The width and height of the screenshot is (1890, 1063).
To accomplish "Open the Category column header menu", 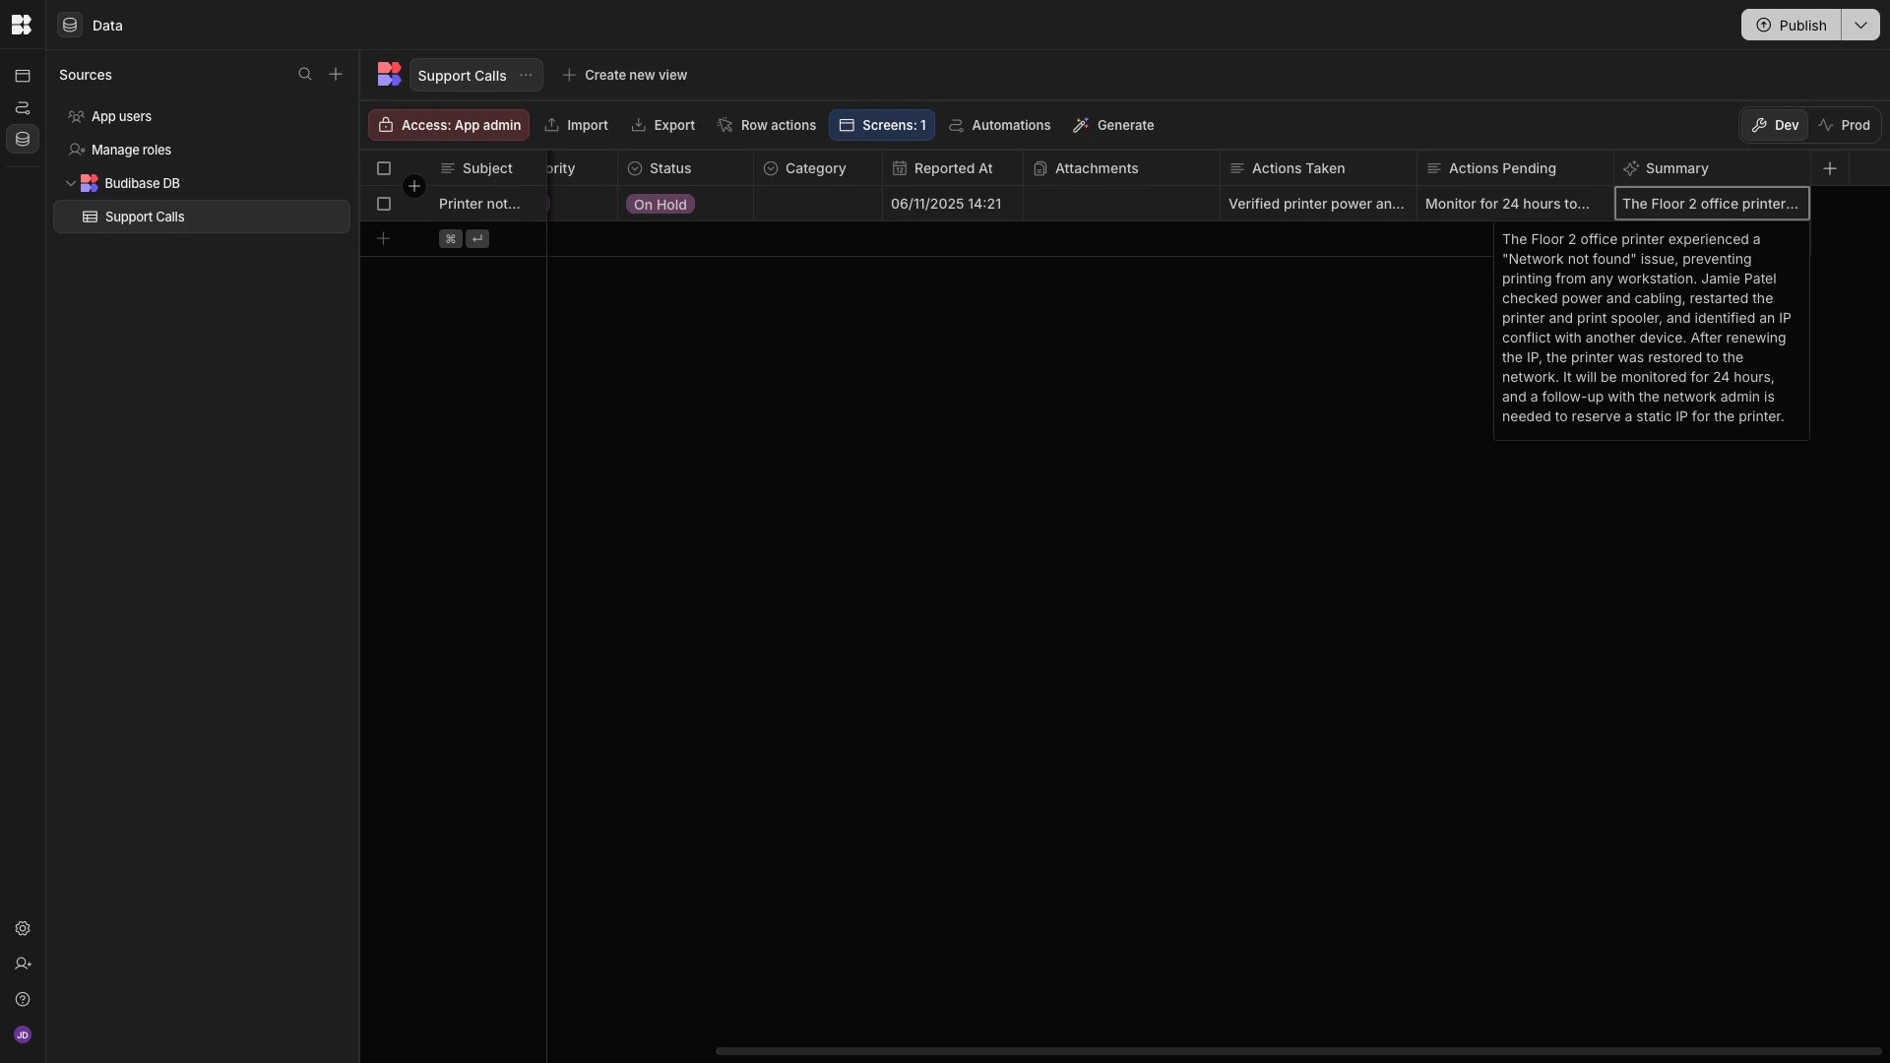I will (x=818, y=168).
